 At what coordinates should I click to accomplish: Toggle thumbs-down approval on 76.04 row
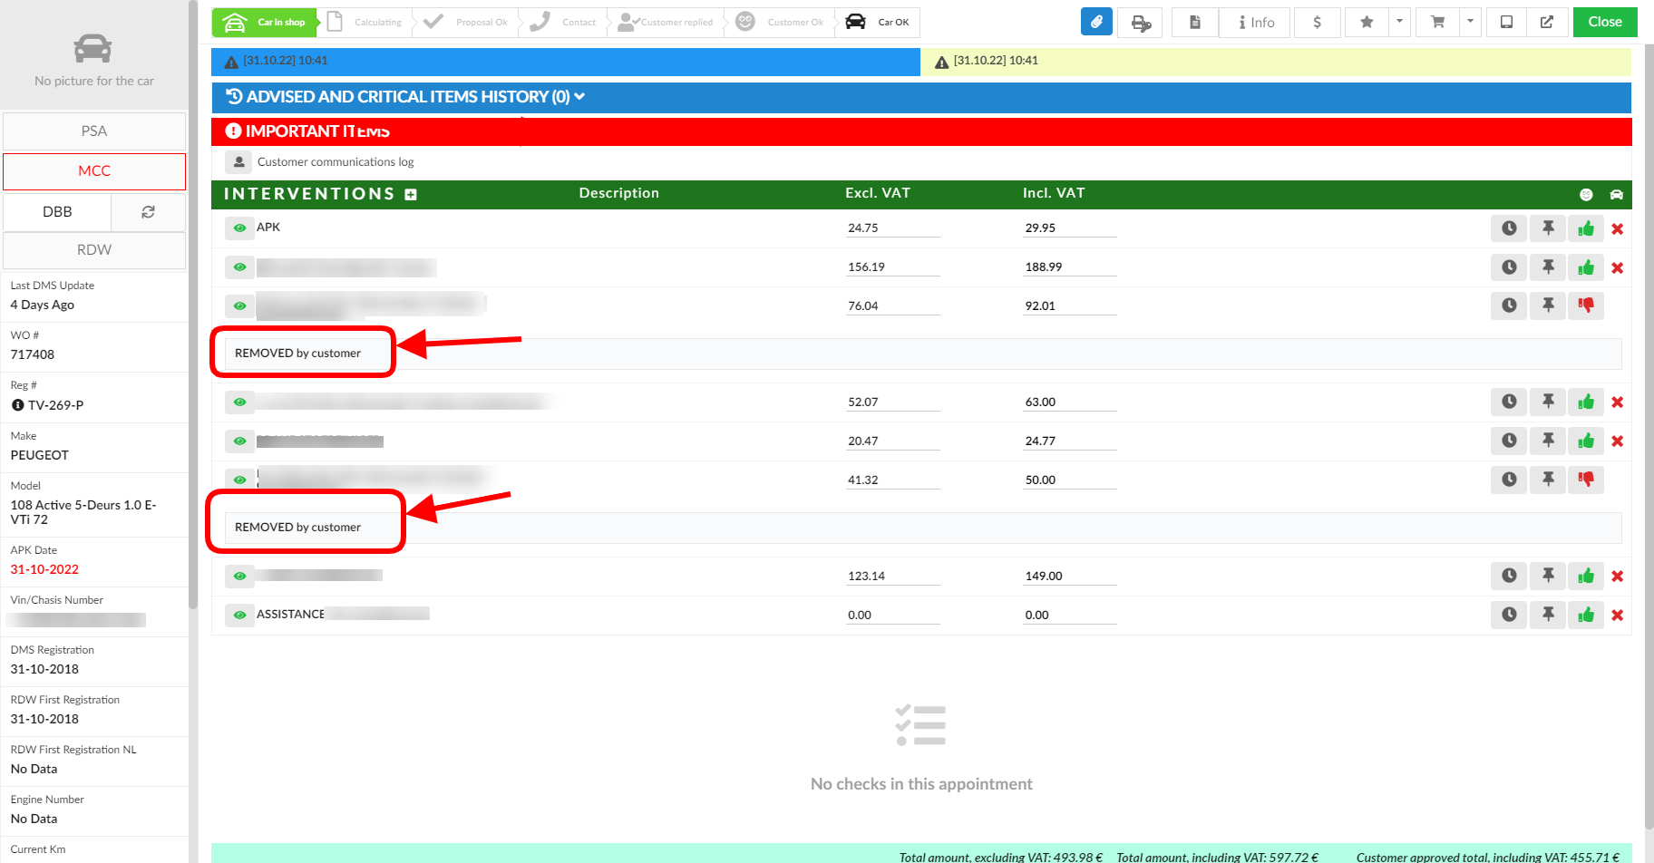1586,305
